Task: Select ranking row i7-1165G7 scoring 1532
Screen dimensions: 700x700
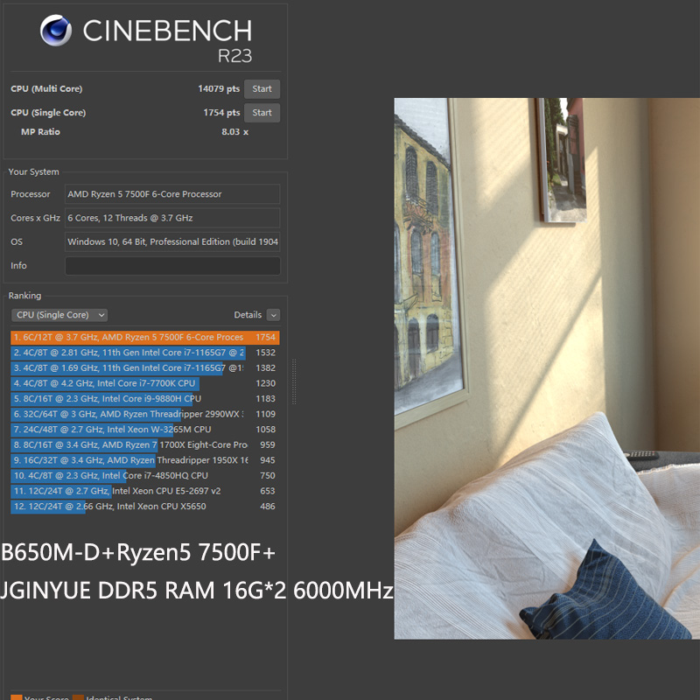Action: 145,353
